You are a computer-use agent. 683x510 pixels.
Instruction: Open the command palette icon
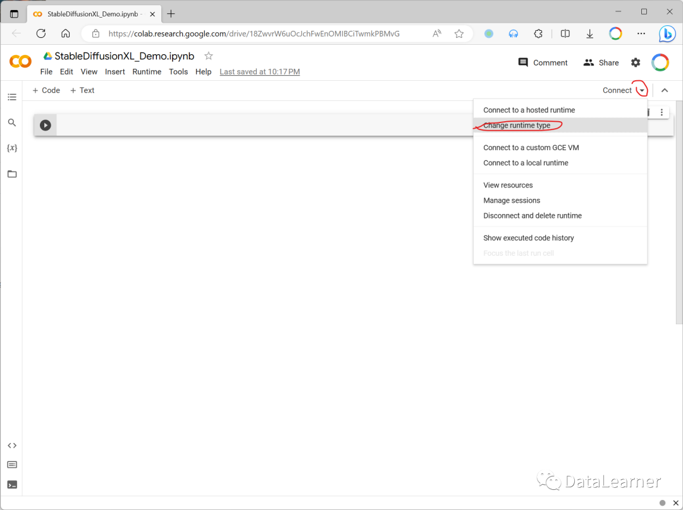12,465
